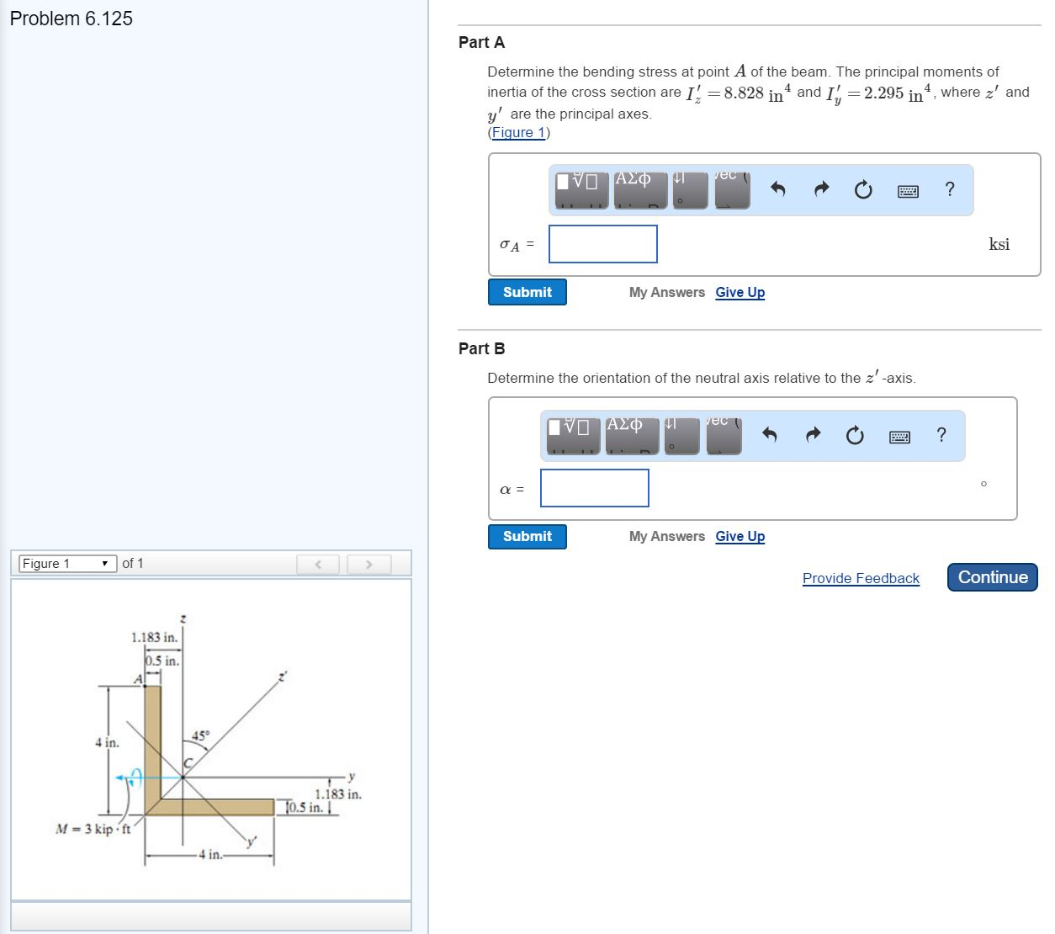
Task: Open keyboard shortcuts in Part B
Action: tap(899, 437)
